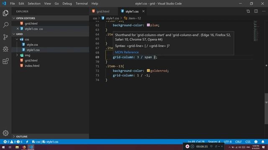Open the Terminal menu
Viewport: 268px width, 150px height.
pyautogui.click(x=82, y=3)
